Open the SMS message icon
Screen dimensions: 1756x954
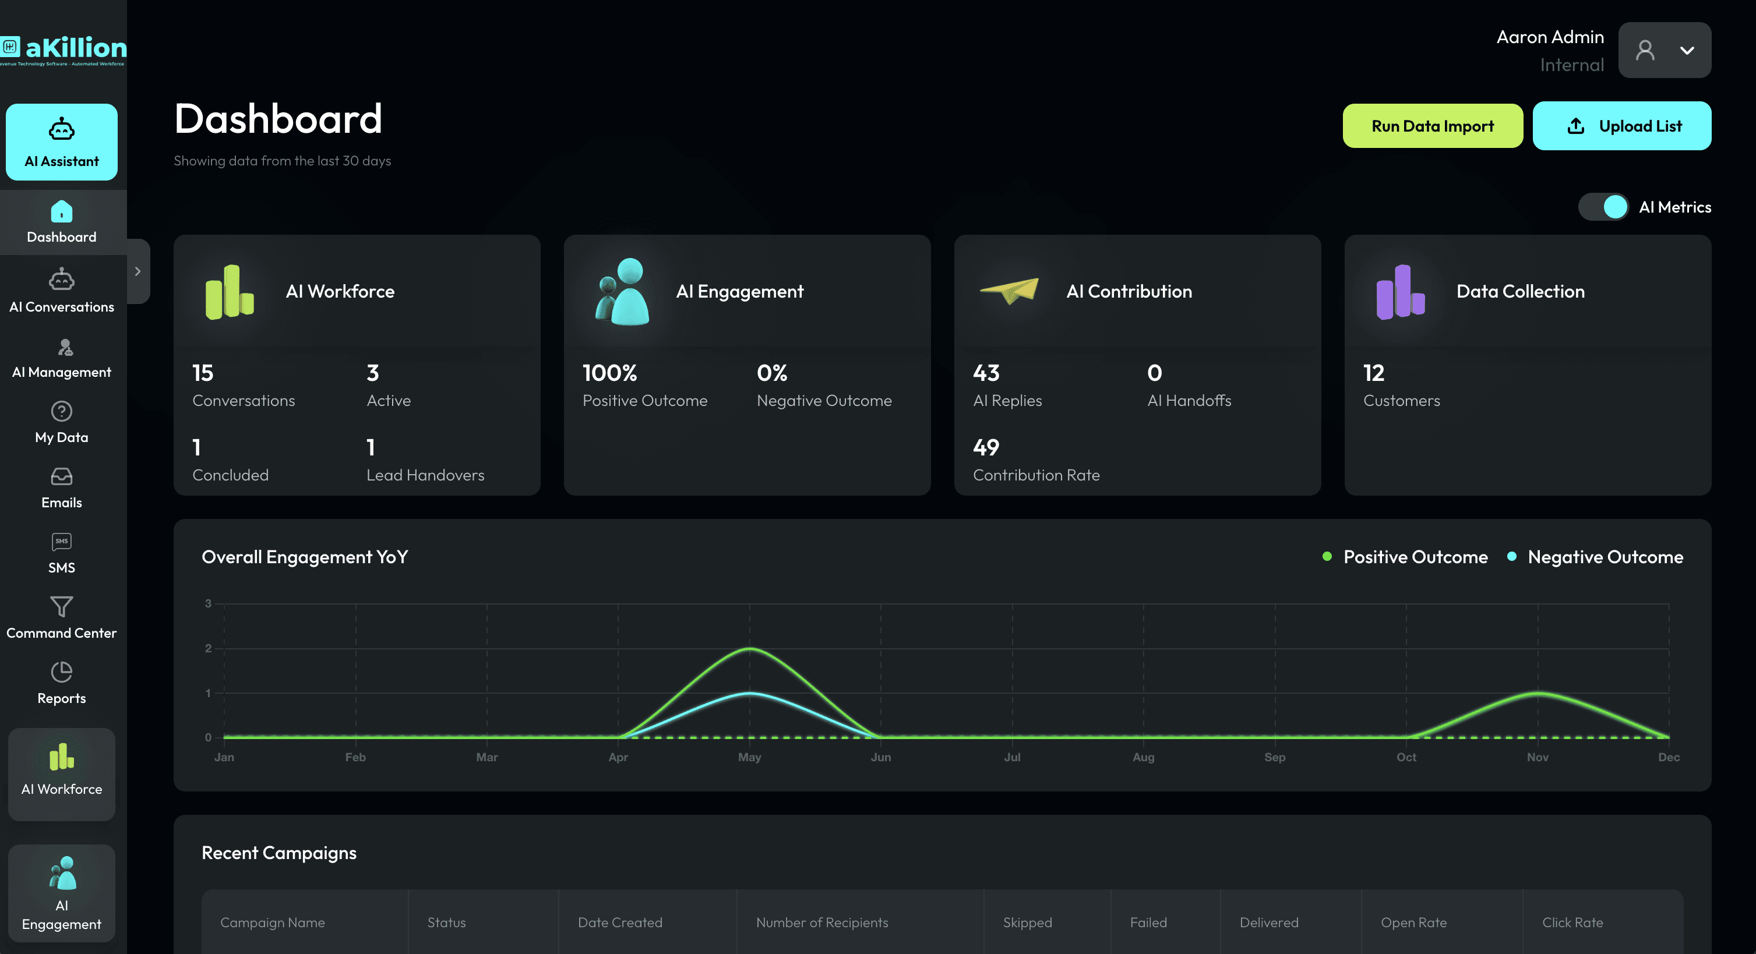(61, 542)
